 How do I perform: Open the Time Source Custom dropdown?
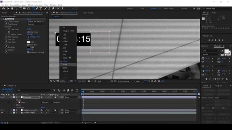point(36,24)
